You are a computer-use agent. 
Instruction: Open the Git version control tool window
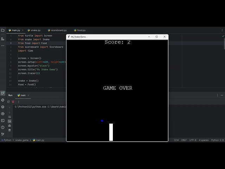(x=3, y=134)
